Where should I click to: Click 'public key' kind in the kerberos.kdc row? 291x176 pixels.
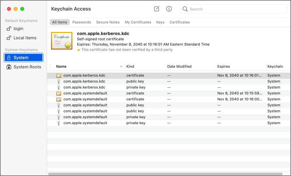pos(135,81)
